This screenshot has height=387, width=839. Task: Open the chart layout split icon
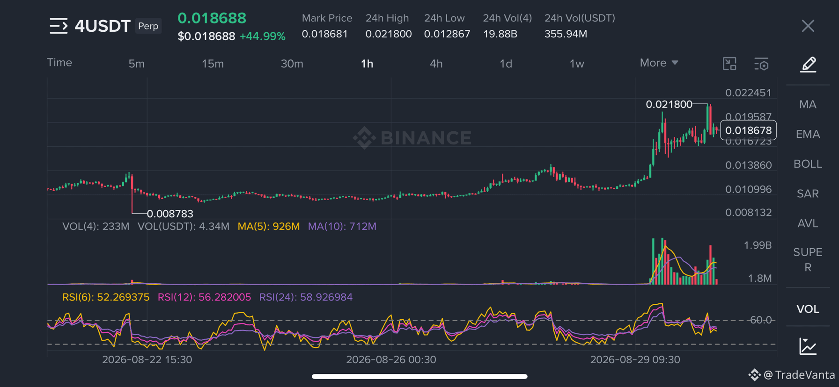point(729,64)
